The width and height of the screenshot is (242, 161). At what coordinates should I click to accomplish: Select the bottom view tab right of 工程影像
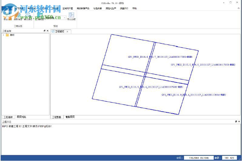pyautogui.click(x=70, y=117)
